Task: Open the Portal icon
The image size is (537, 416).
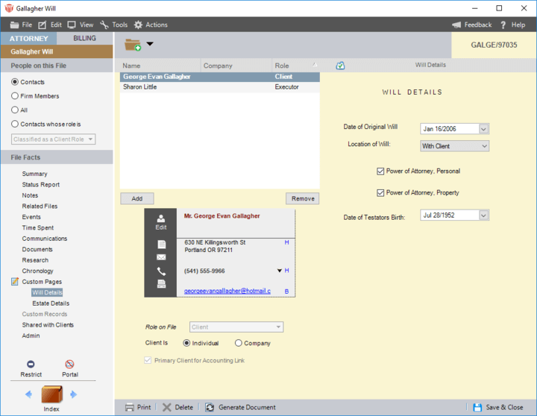Action: click(69, 365)
